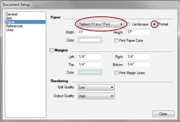The width and height of the screenshot is (180, 122).
Task: Click the Left margin field
Action: coord(90,57)
